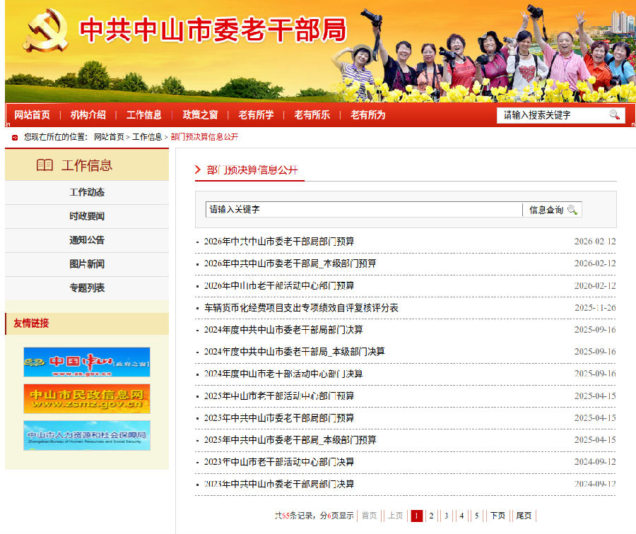This screenshot has height=534, width=636.
Task: Open 车辆货币化经费项目支出专项绩效自评复核评分表 article
Action: click(301, 308)
